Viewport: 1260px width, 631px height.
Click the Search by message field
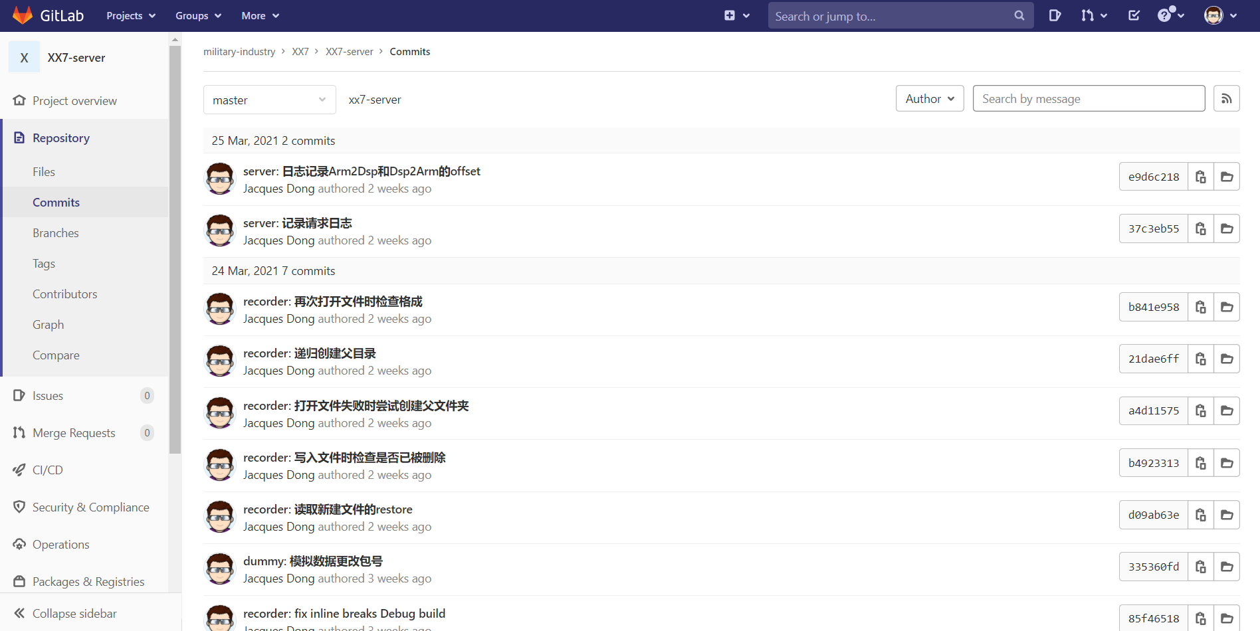[1088, 99]
